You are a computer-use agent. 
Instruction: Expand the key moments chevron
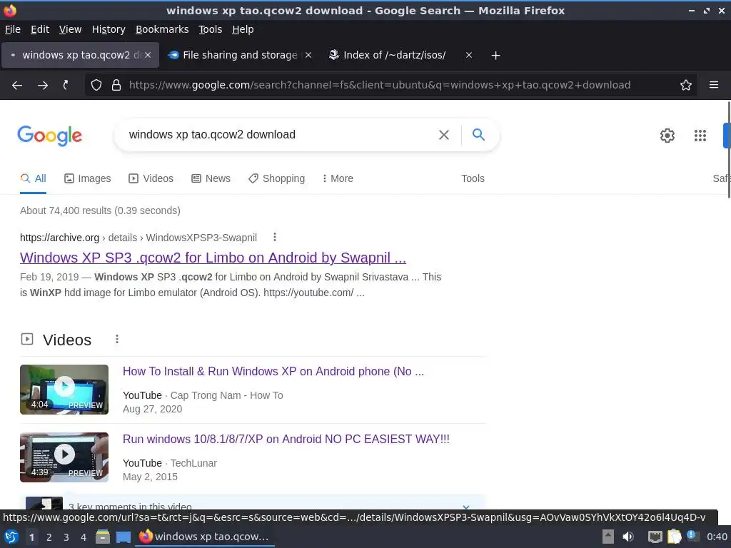(465, 506)
